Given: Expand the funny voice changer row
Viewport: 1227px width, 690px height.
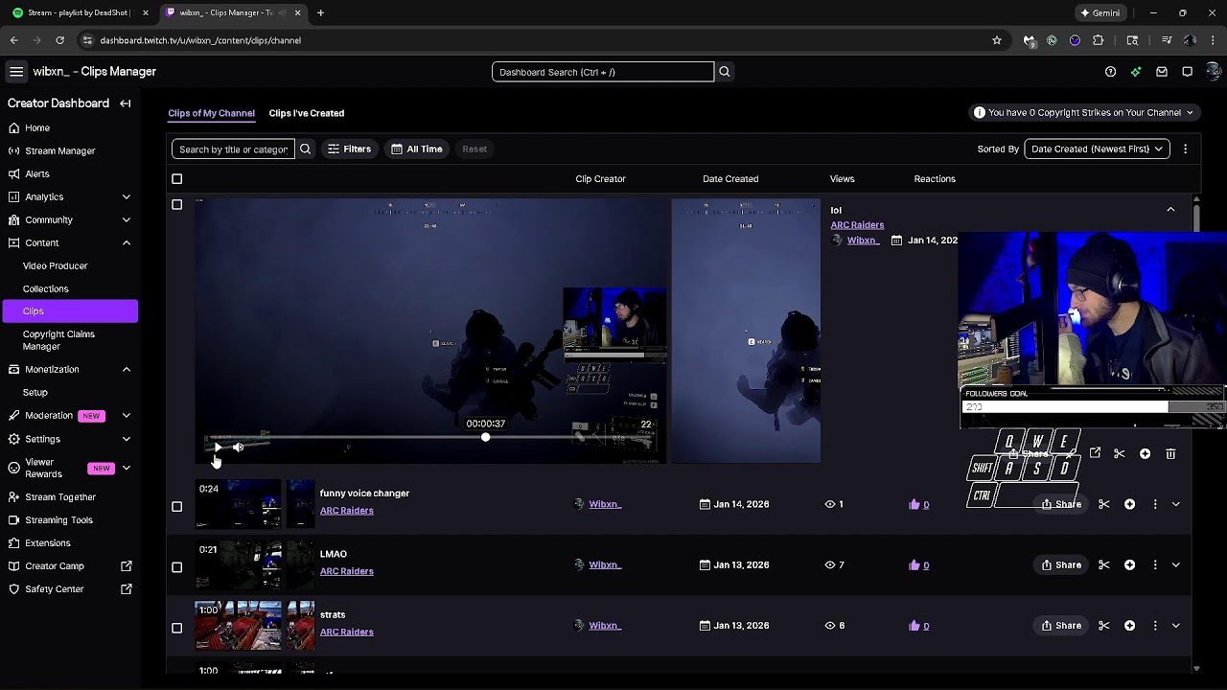Looking at the screenshot, I should tap(1176, 504).
